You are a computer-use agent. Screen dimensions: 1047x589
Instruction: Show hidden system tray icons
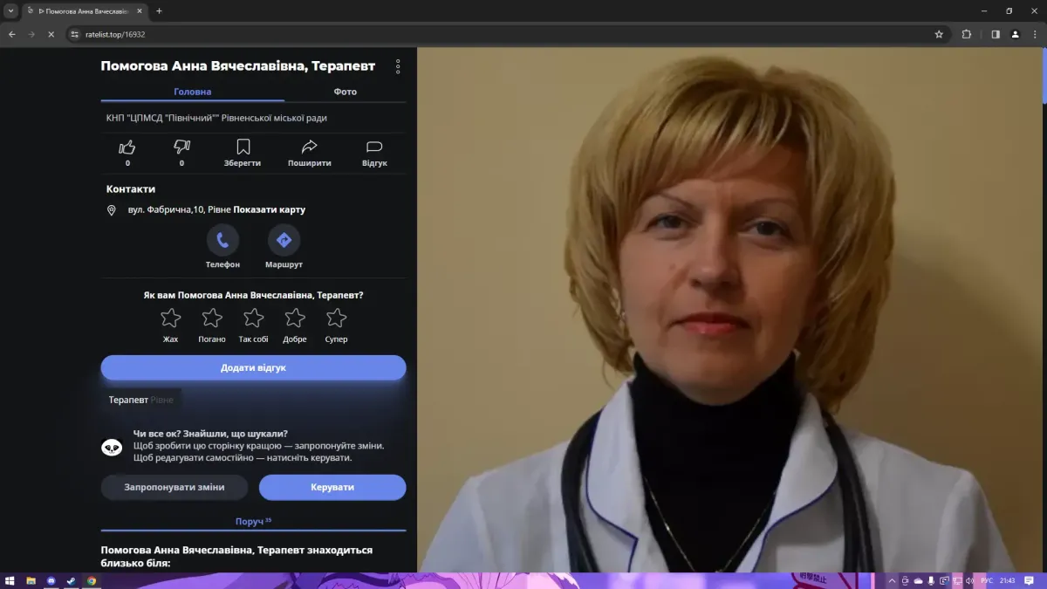(892, 580)
